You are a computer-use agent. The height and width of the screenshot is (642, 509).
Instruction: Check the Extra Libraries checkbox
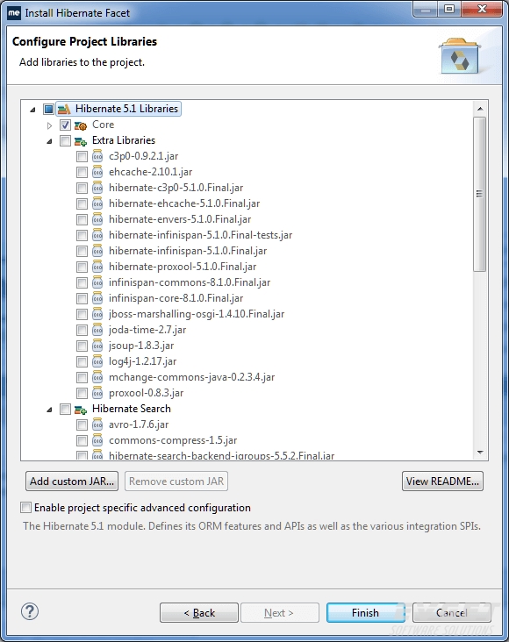(x=65, y=141)
